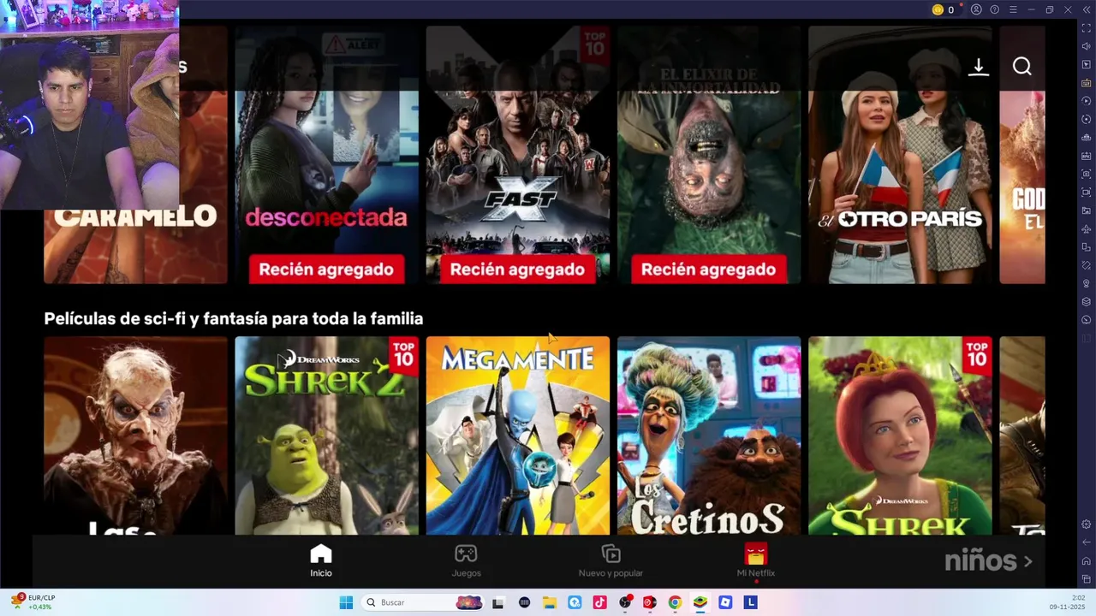The height and width of the screenshot is (616, 1096).
Task: Select El Otro París poster
Action: coord(900,155)
